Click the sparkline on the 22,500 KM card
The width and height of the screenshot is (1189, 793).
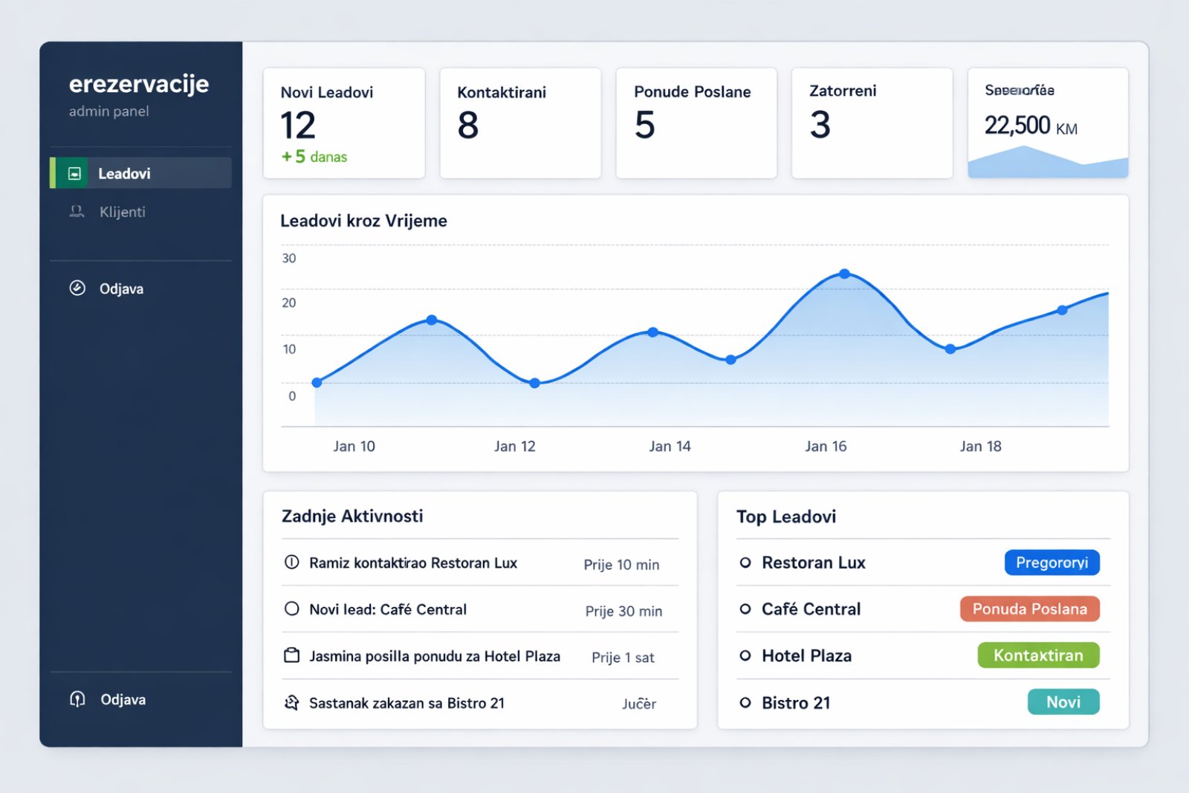pos(1048,162)
